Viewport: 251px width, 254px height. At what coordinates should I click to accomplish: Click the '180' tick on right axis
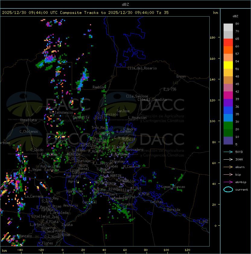[x=212, y=38]
